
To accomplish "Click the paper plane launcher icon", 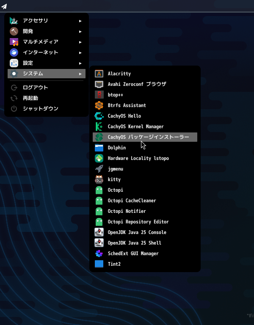I will [4, 6].
